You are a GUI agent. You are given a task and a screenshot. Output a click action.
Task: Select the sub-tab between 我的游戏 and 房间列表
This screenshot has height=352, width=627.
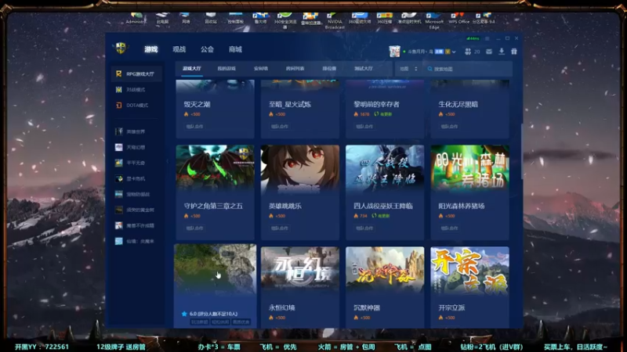(261, 69)
